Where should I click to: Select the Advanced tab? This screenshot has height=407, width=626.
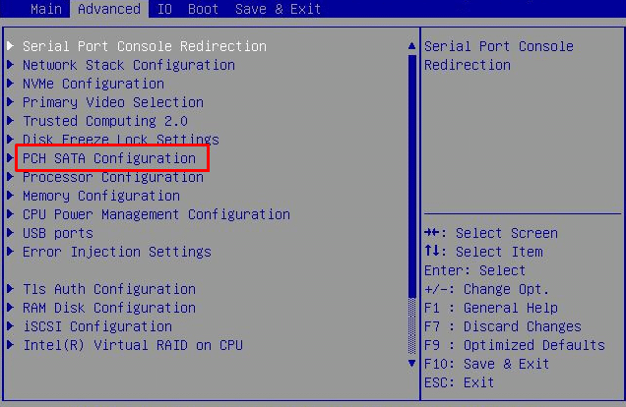pos(108,9)
